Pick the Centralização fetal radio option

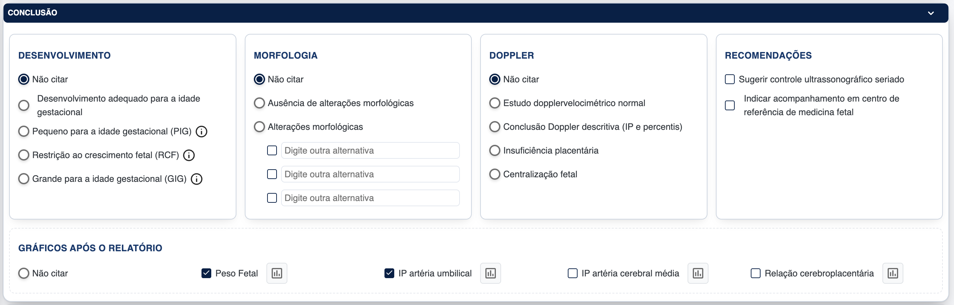pos(495,174)
